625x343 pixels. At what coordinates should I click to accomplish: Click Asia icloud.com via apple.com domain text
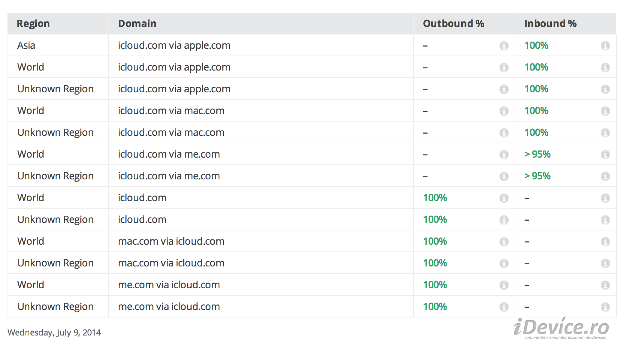click(x=174, y=45)
